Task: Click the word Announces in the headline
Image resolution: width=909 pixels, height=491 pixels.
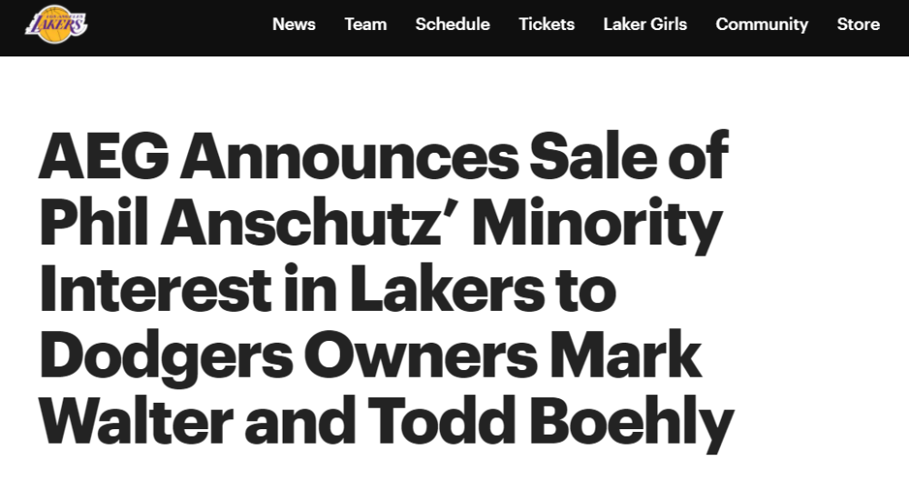Action: tap(350, 155)
